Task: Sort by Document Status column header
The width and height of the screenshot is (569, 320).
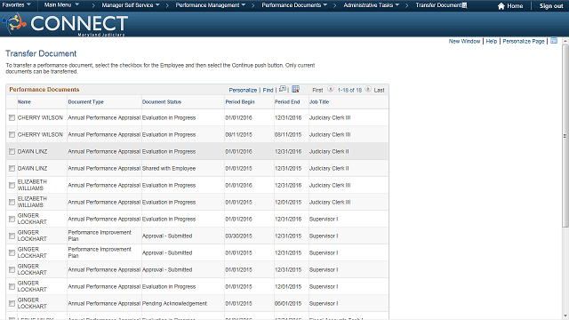Action: (162, 102)
